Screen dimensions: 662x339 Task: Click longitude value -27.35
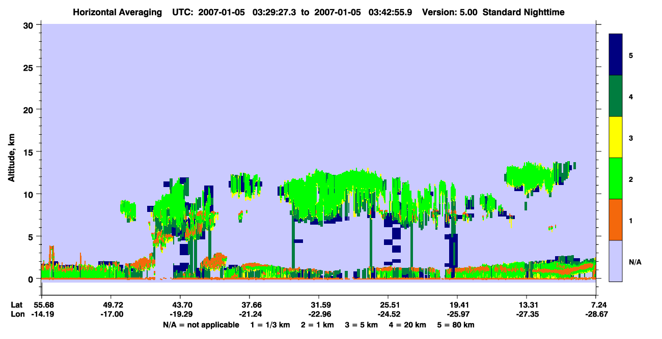[527, 315]
